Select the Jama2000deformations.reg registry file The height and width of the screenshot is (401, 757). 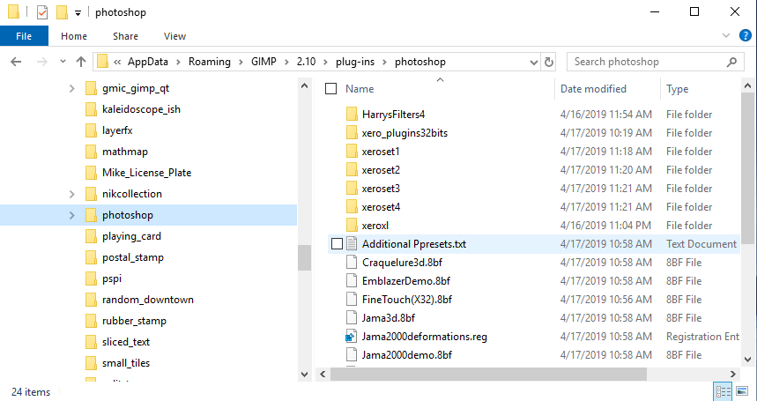(425, 337)
